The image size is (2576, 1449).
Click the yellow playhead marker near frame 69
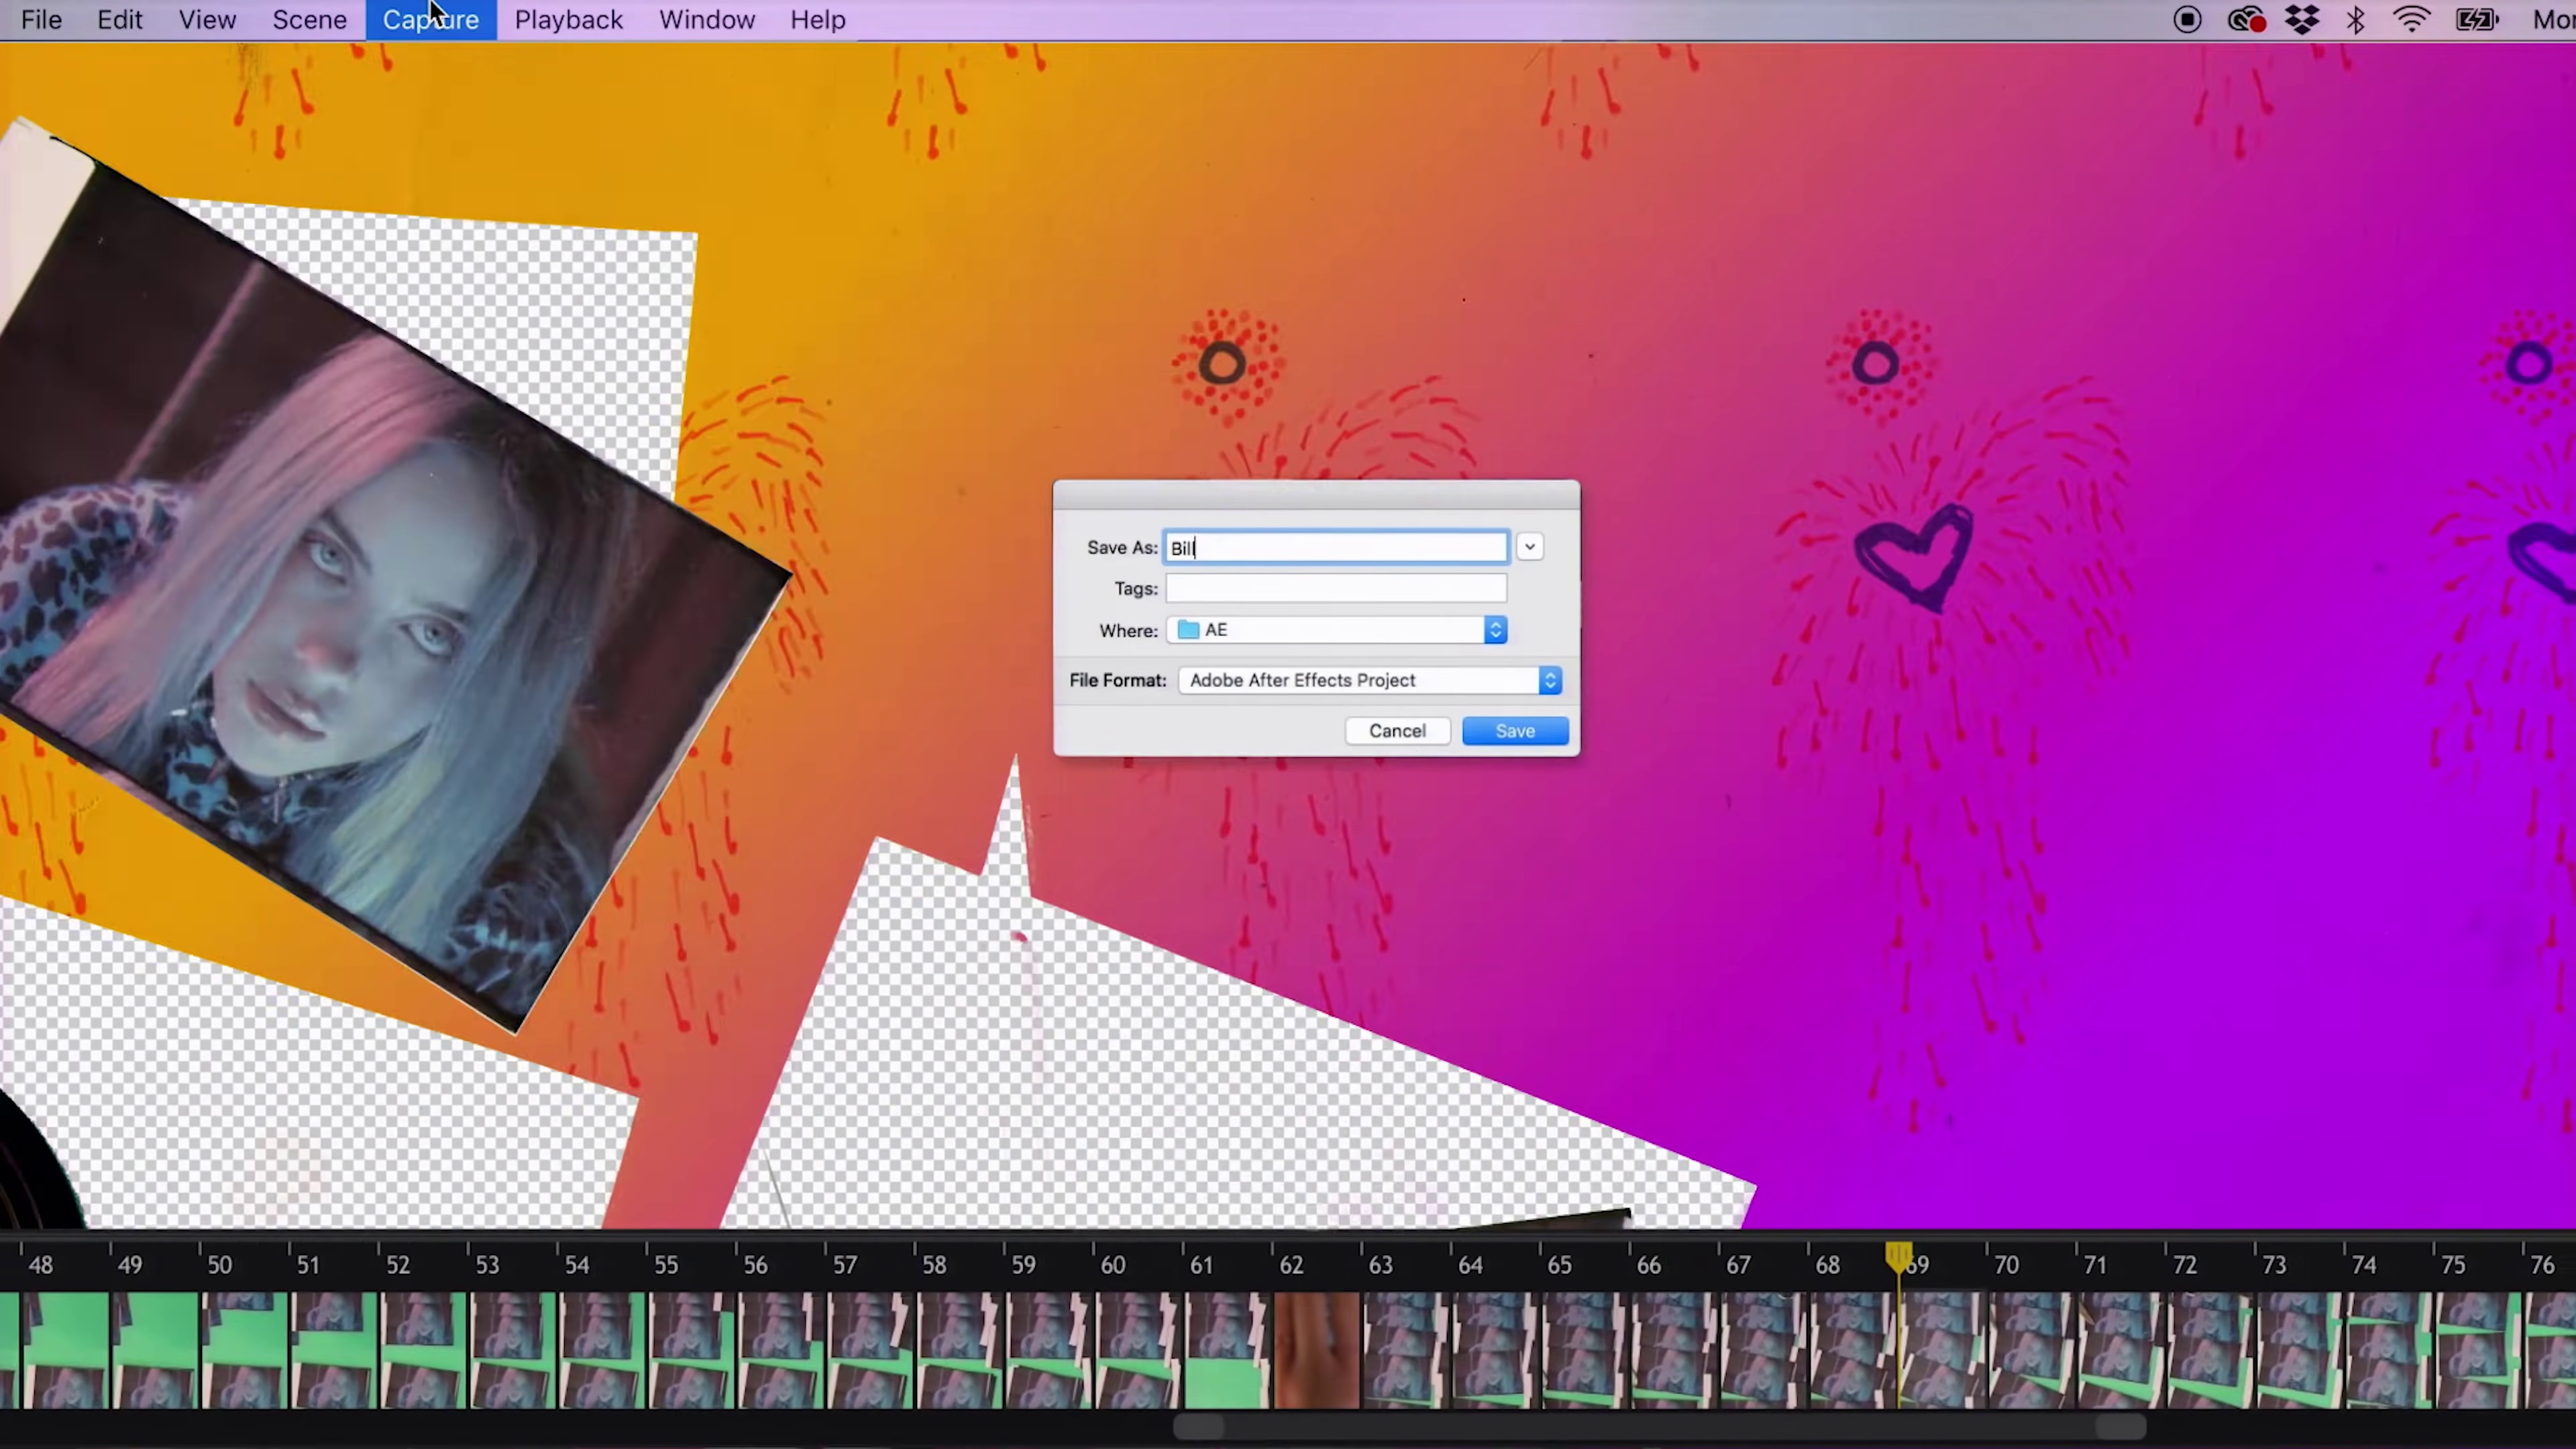[1898, 1256]
